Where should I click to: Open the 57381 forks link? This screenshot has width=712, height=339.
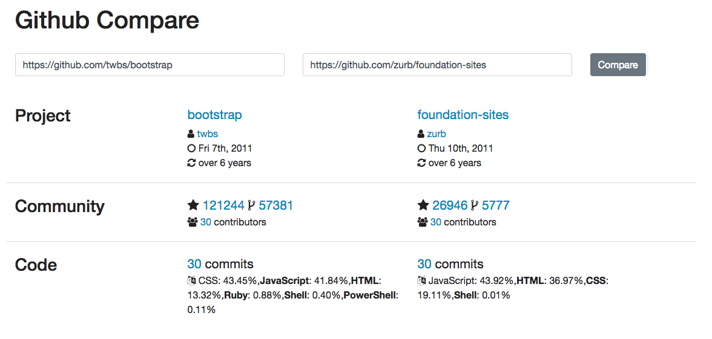click(276, 205)
